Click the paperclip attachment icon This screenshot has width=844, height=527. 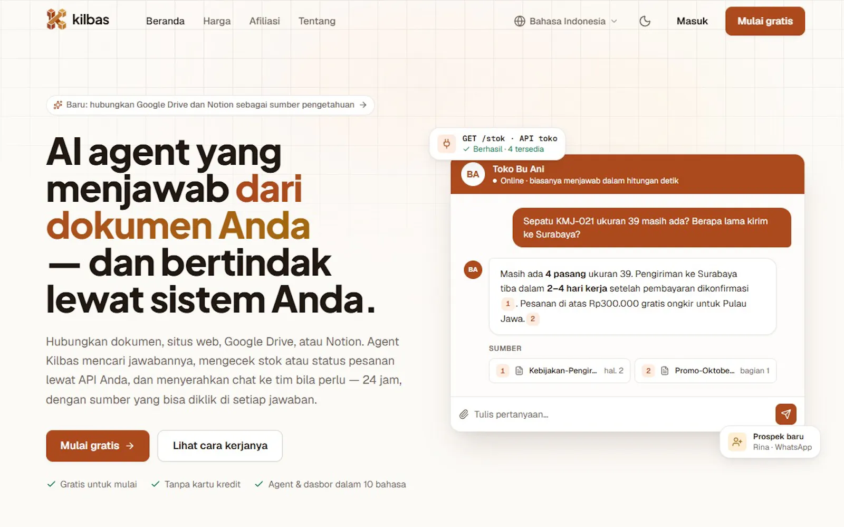click(x=464, y=415)
